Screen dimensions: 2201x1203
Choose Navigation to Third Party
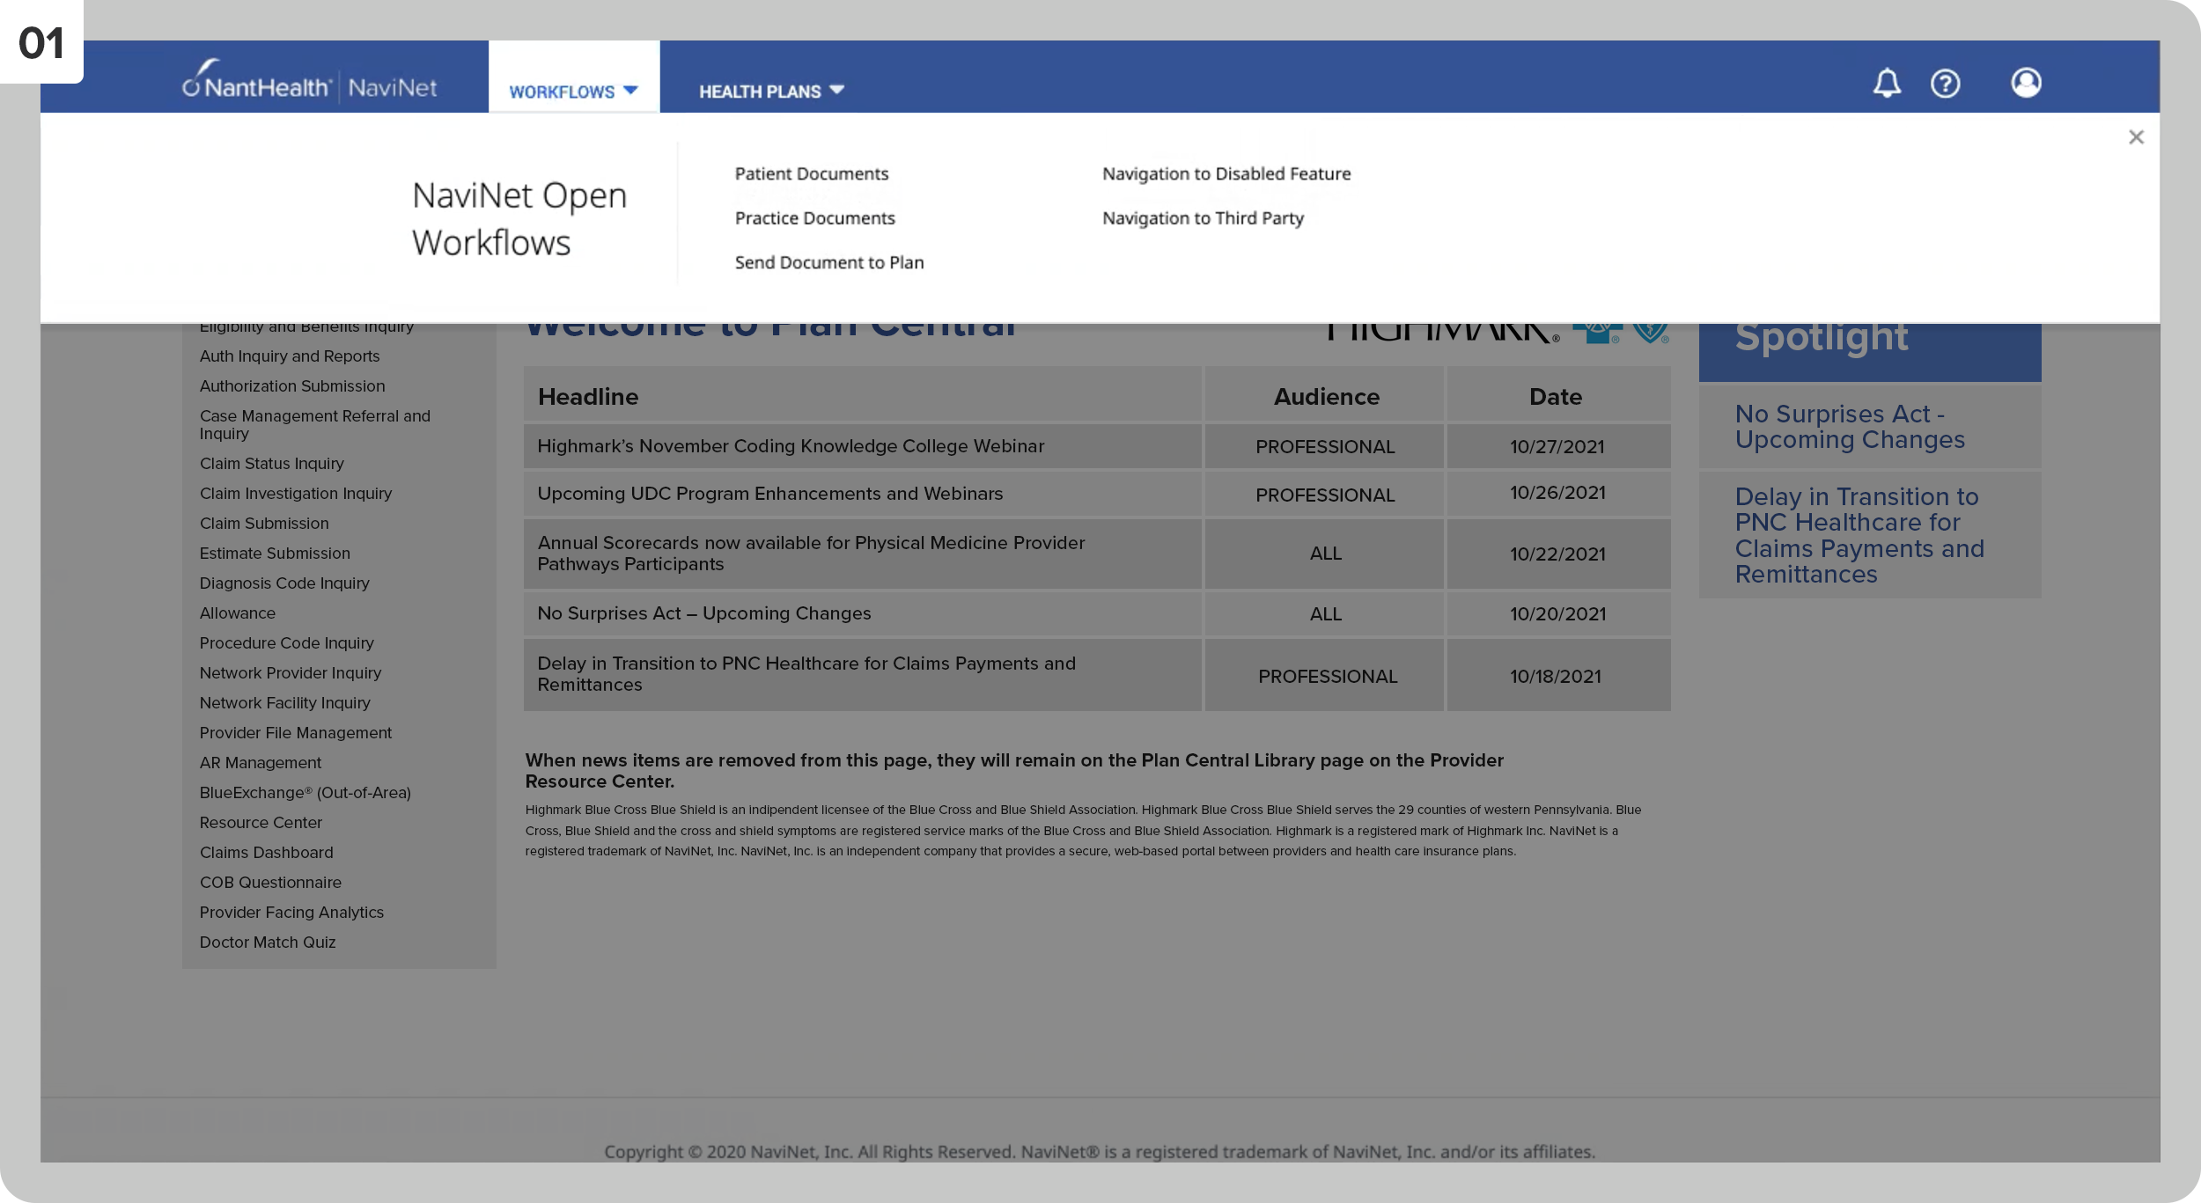pos(1203,218)
